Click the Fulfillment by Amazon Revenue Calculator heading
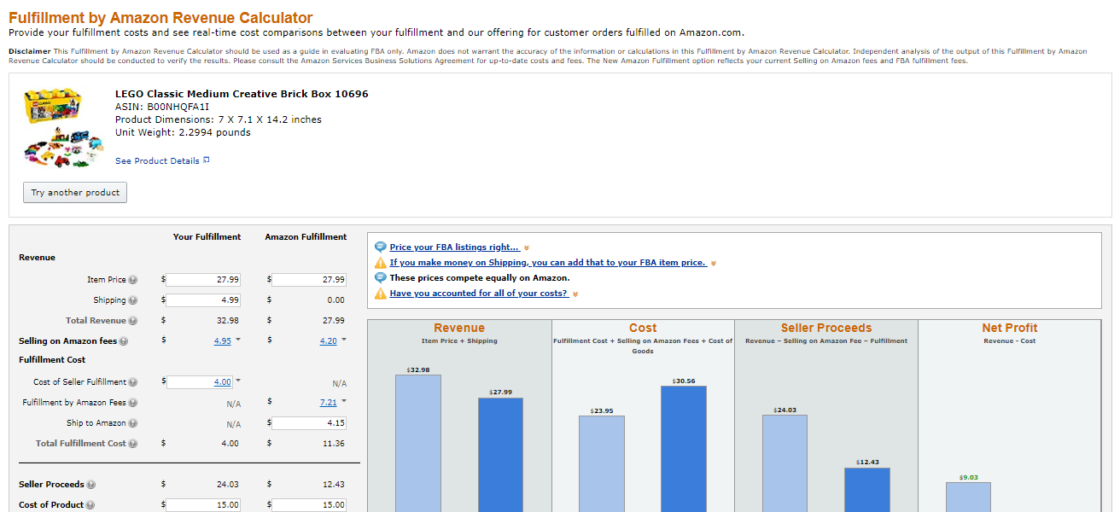 160,18
